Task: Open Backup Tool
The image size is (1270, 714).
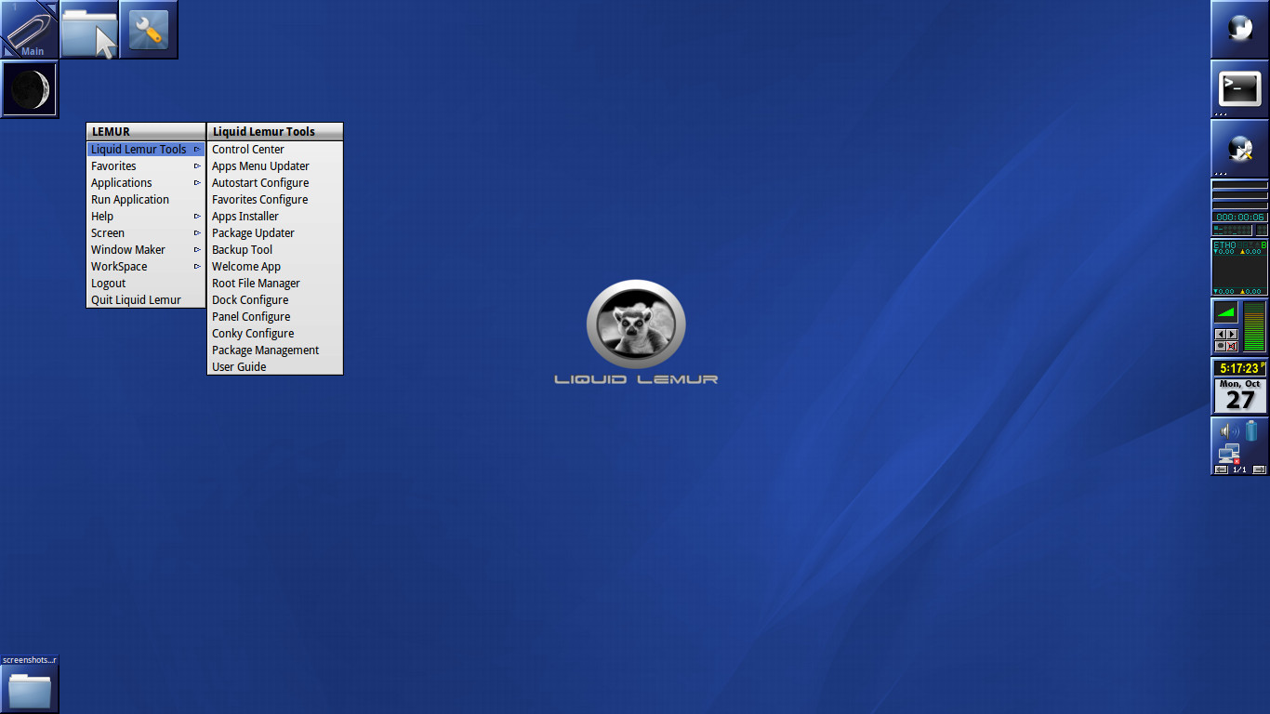Action: pyautogui.click(x=275, y=250)
